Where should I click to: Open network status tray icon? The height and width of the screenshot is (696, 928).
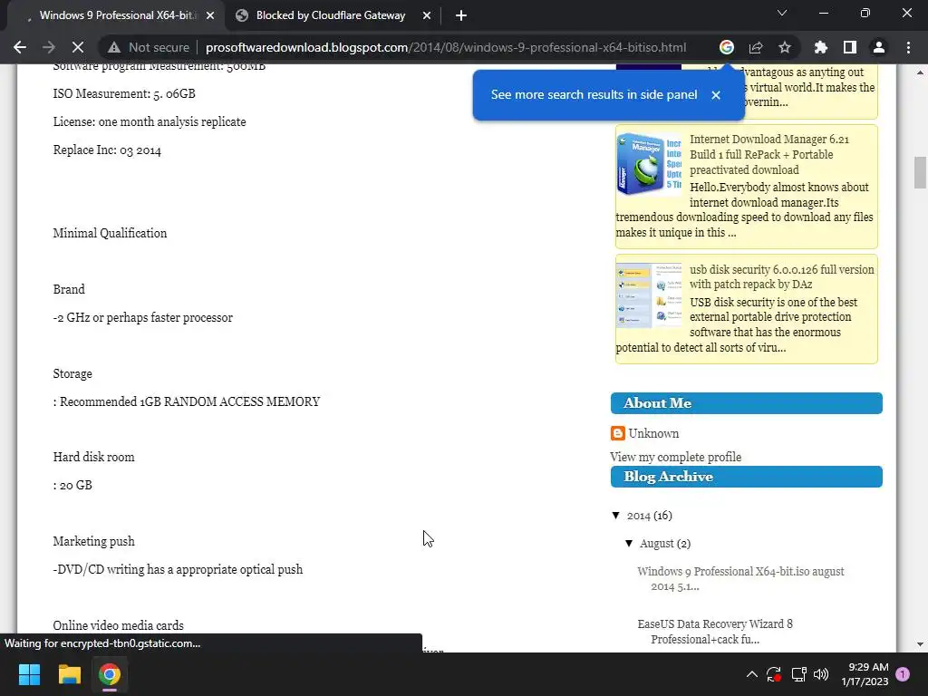[799, 674]
